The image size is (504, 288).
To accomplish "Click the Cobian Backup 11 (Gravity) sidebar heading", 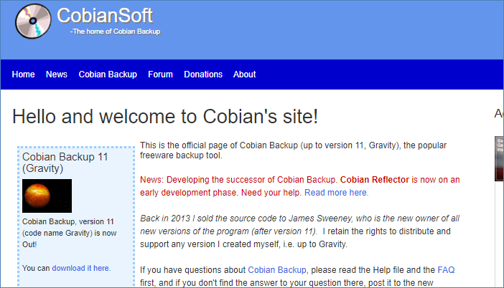I will [x=65, y=163].
